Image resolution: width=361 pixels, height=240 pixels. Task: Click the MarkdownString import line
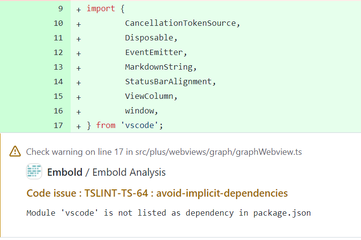(x=161, y=67)
